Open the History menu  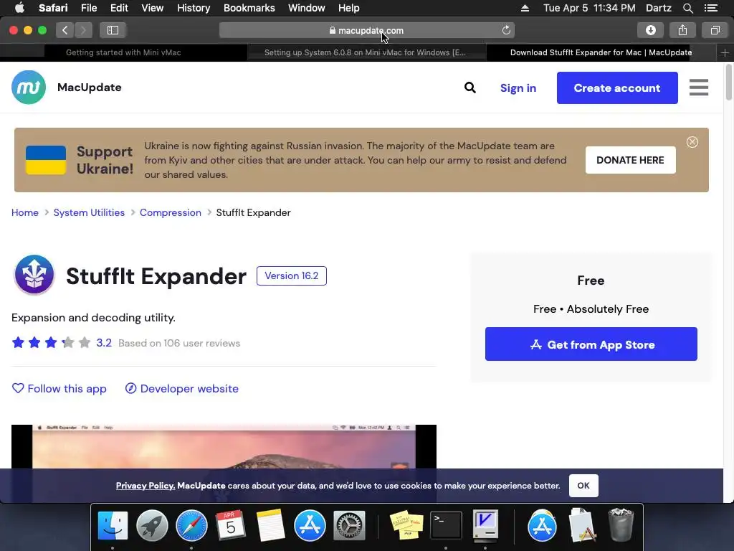click(x=194, y=8)
